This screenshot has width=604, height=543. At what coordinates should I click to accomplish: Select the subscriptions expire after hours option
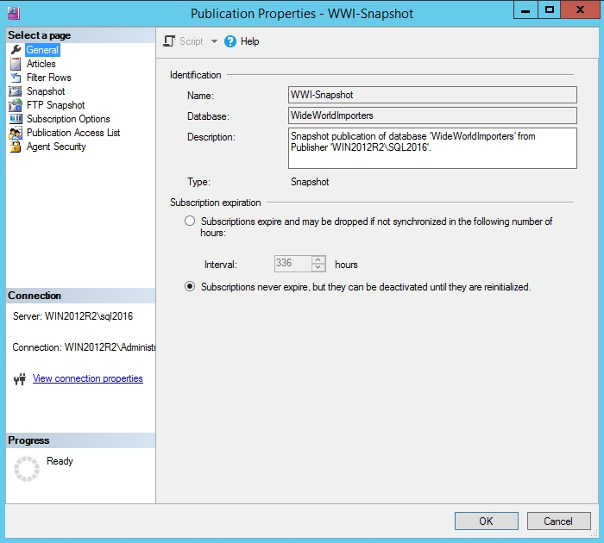click(190, 222)
